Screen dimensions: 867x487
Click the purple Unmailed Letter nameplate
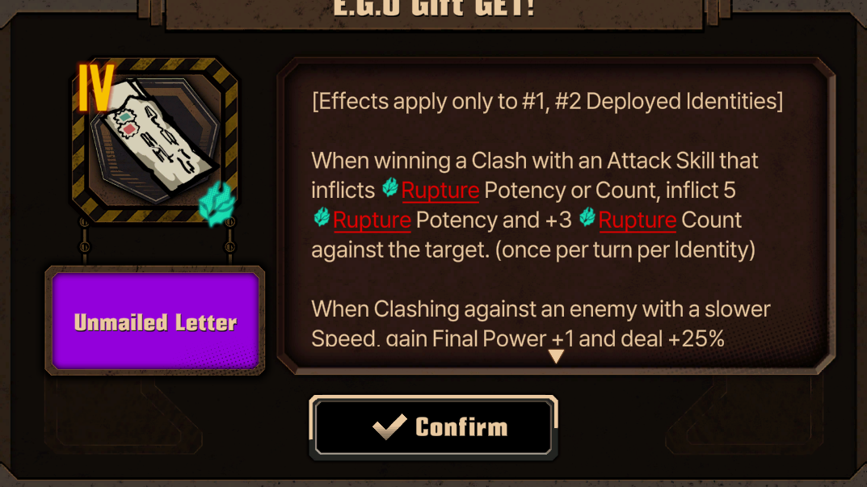pyautogui.click(x=155, y=321)
